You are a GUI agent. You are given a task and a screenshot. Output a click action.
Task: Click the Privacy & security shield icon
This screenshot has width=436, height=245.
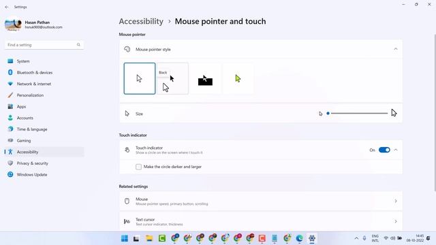tap(10, 163)
